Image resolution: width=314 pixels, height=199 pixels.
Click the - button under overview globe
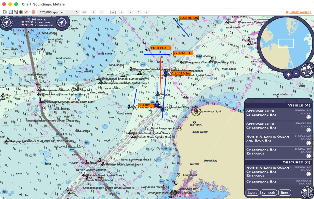point(296,73)
